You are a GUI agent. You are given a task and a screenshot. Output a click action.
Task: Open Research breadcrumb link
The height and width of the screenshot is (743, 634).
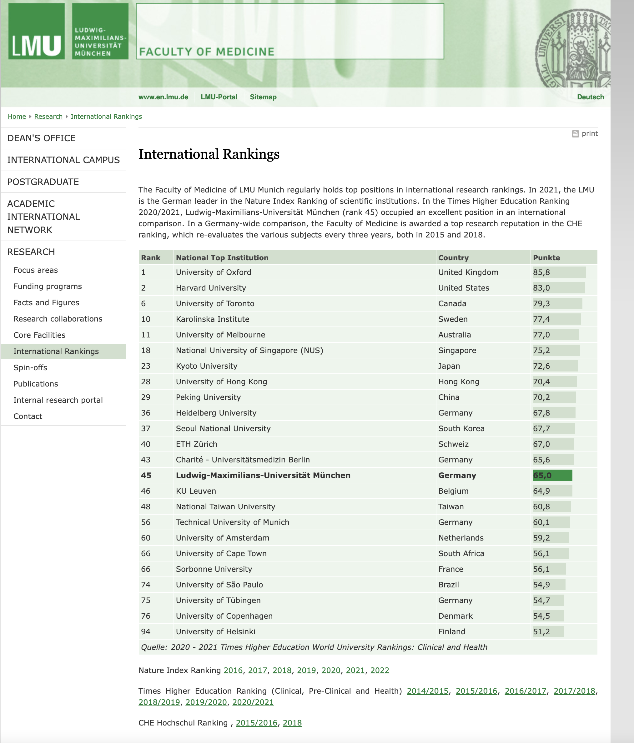pyautogui.click(x=48, y=117)
